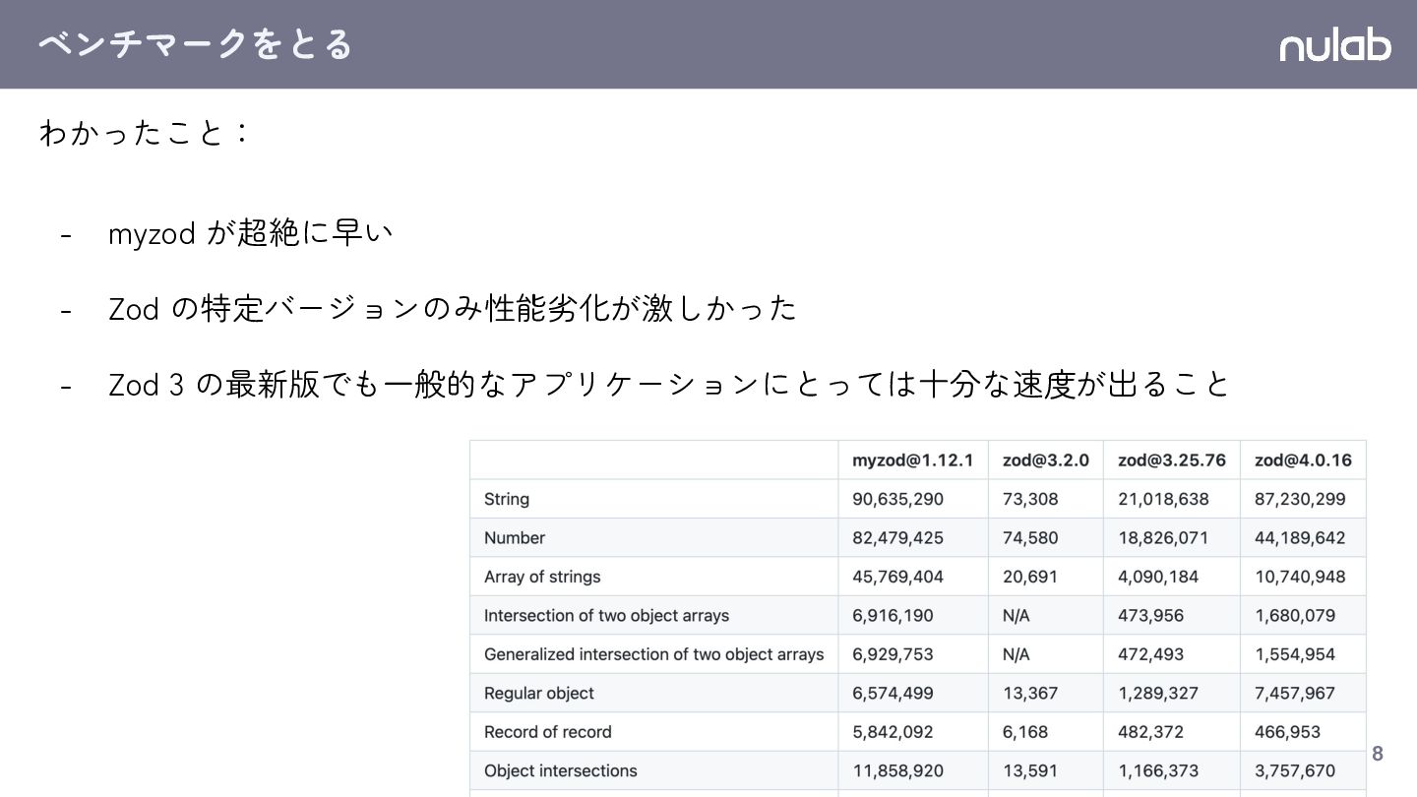Click the value 1,554,954 in the table
The height and width of the screenshot is (797, 1417).
(x=1295, y=654)
